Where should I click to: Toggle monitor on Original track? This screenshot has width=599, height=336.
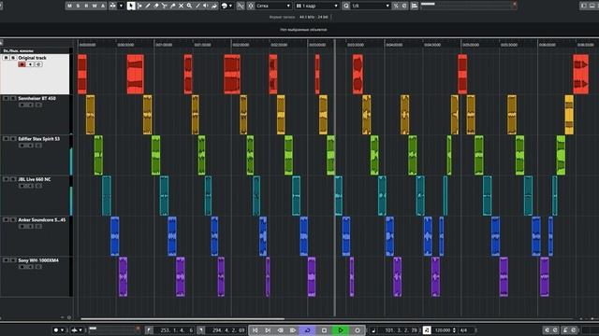[30, 64]
